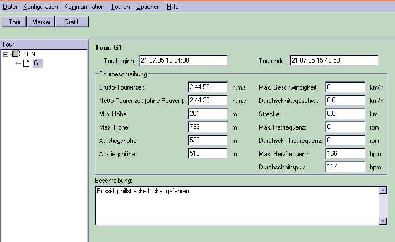Click the FUN folder book icon
Viewport: 395px width, 242px height.
pyautogui.click(x=17, y=54)
